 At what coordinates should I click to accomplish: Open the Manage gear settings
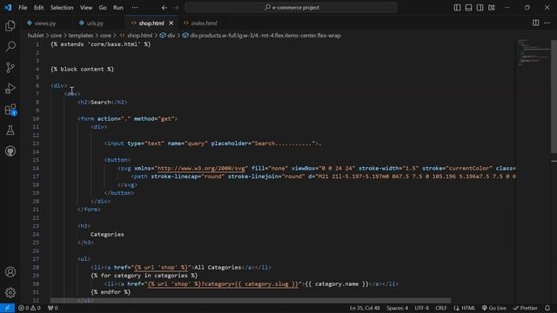10,292
